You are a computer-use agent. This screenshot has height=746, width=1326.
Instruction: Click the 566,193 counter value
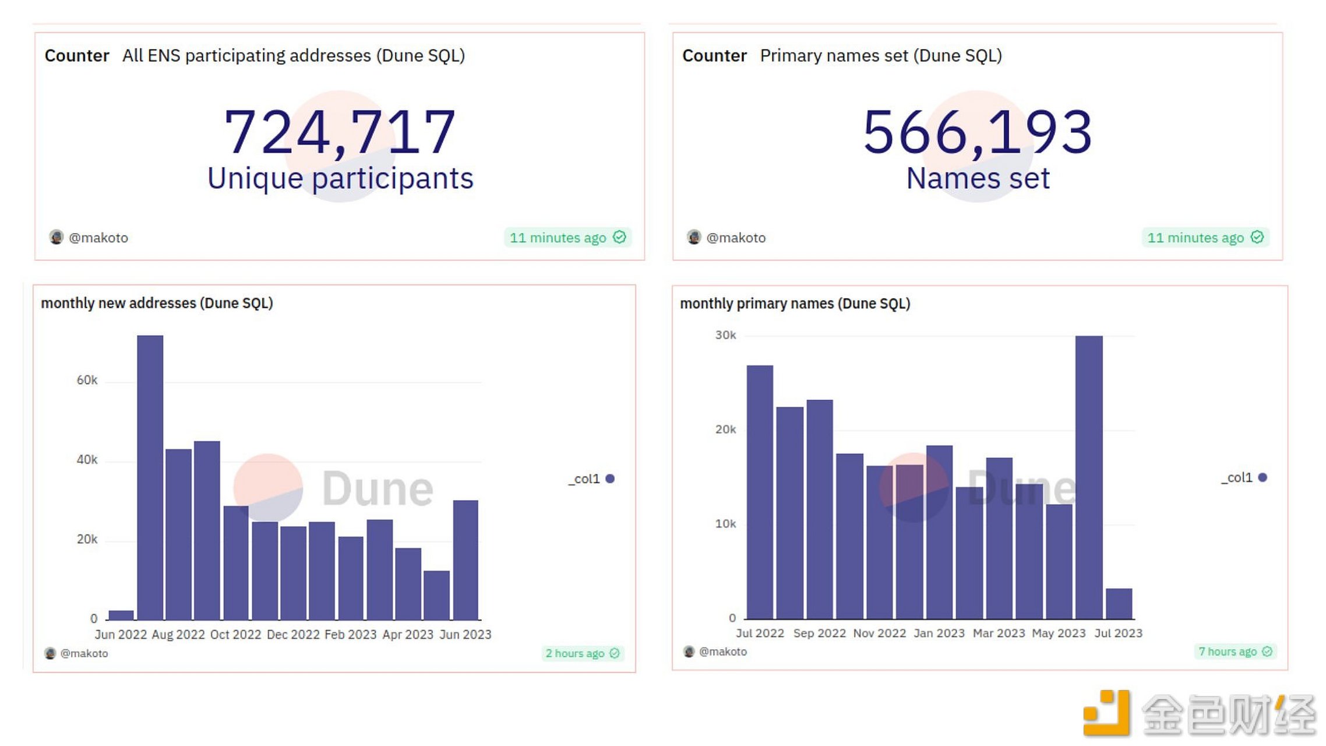point(978,132)
